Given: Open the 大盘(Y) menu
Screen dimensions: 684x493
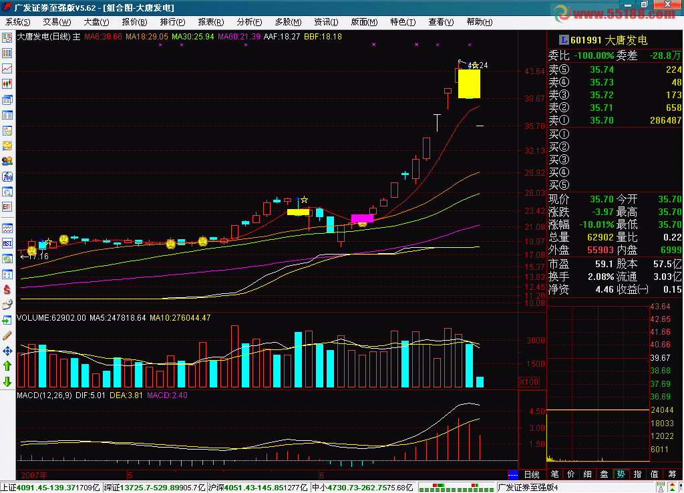Looking at the screenshot, I should 96,22.
